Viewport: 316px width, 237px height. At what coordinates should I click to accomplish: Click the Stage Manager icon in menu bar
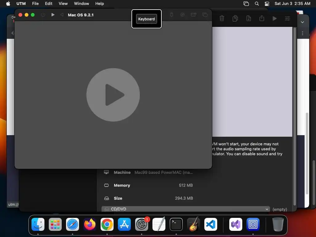click(246, 3)
